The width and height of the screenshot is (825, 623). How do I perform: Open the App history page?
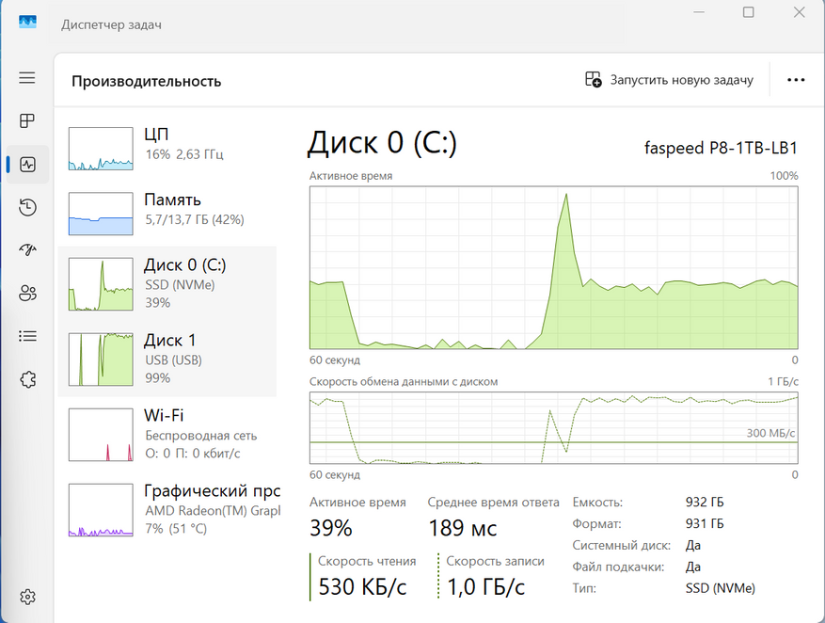[x=27, y=207]
